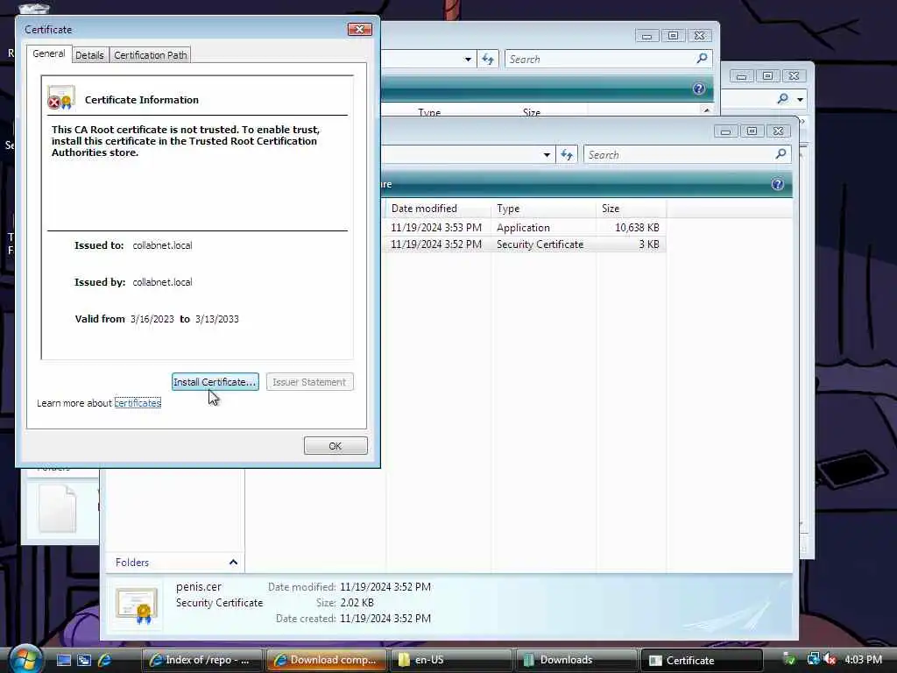Click the help icon in back Explorer window
897x673 pixels.
pos(698,89)
